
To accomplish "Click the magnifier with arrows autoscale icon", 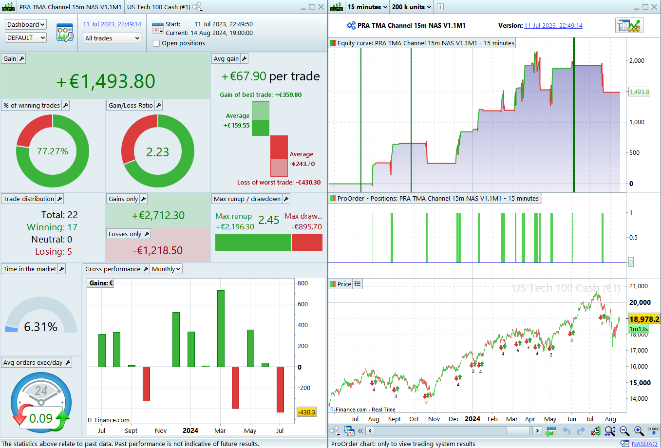I will tap(610, 430).
